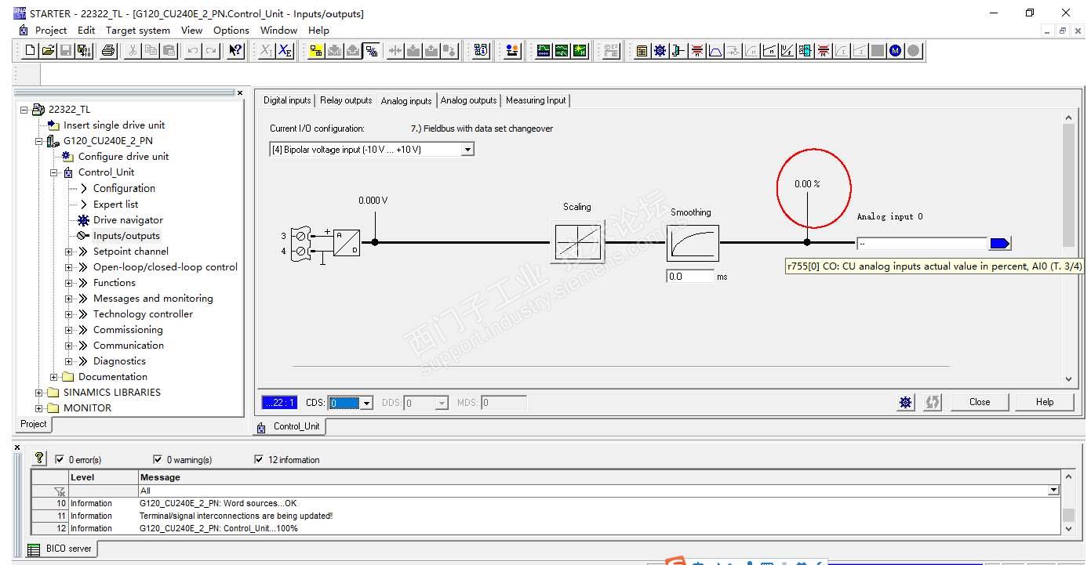The image size is (1091, 565).
Task: Open the expert list toolbar icon
Action: (642, 51)
